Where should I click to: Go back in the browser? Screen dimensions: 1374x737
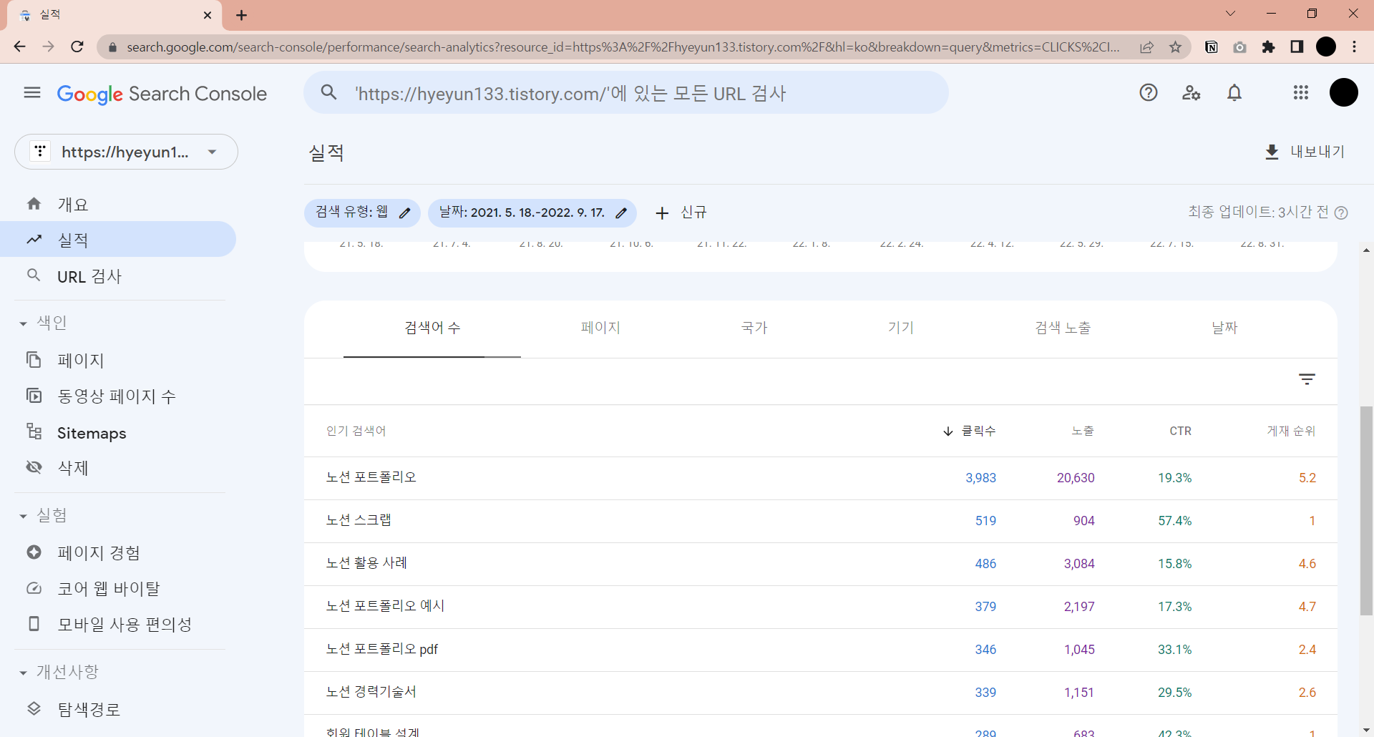19,47
